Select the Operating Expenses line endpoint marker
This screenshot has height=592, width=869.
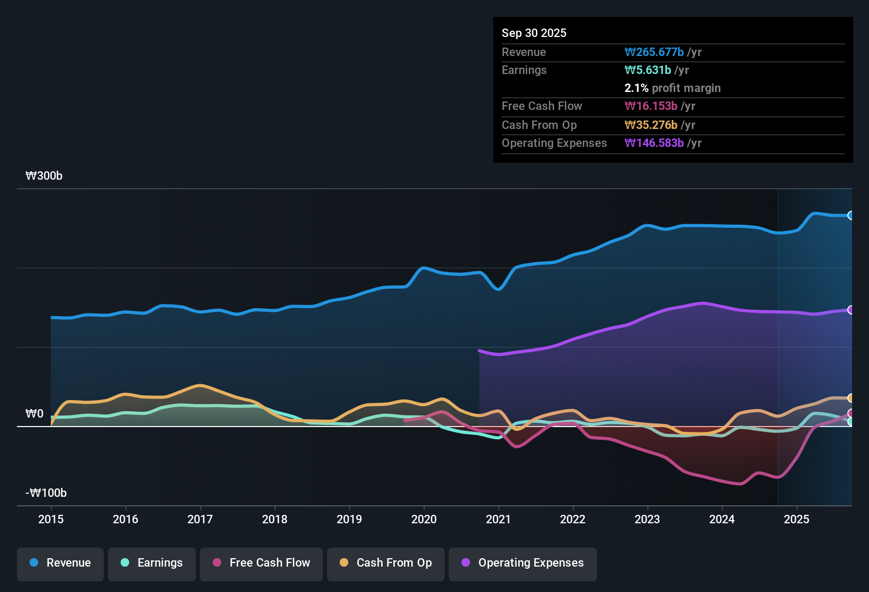pos(850,310)
